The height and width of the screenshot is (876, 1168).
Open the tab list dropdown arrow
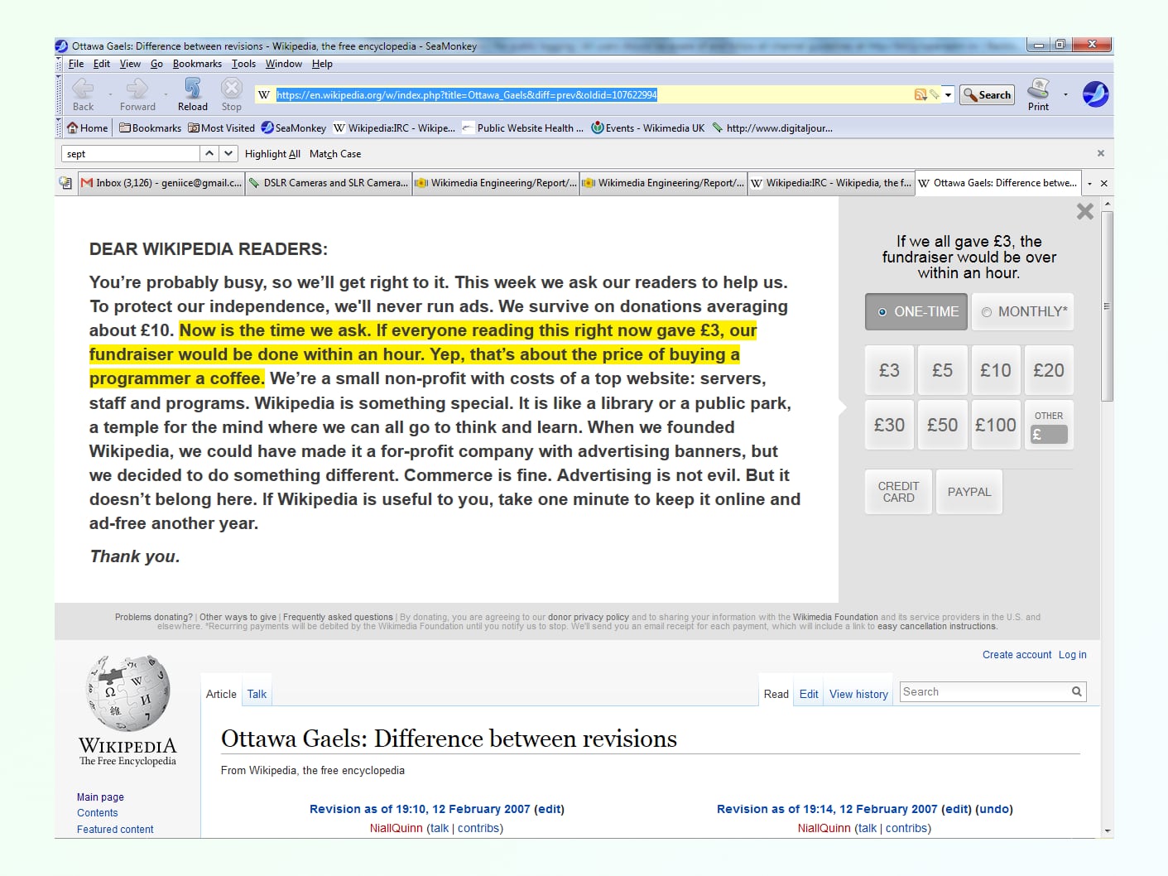click(1089, 184)
